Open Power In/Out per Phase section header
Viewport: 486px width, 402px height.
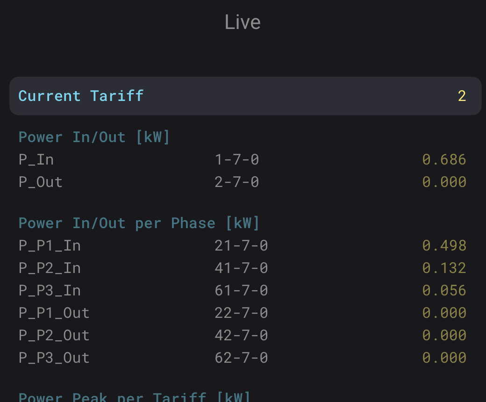pyautogui.click(x=139, y=223)
